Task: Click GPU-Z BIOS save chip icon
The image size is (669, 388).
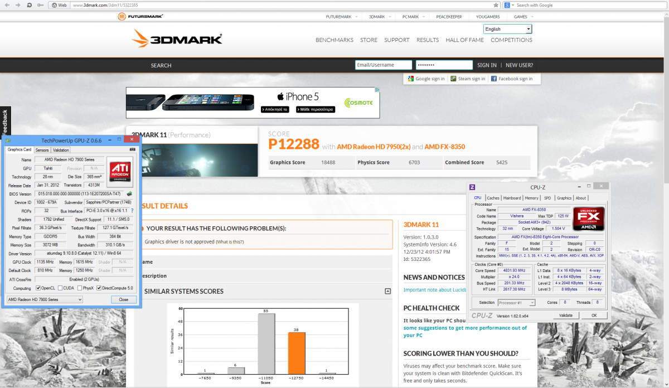Action: pyautogui.click(x=129, y=193)
